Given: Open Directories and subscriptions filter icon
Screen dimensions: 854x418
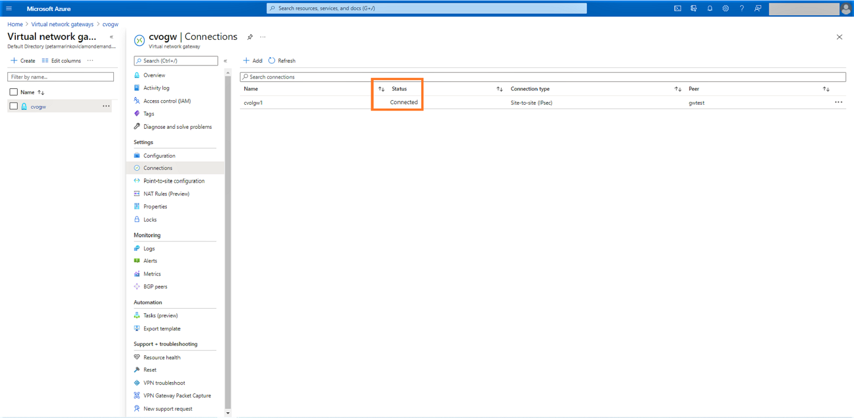Looking at the screenshot, I should coord(693,9).
